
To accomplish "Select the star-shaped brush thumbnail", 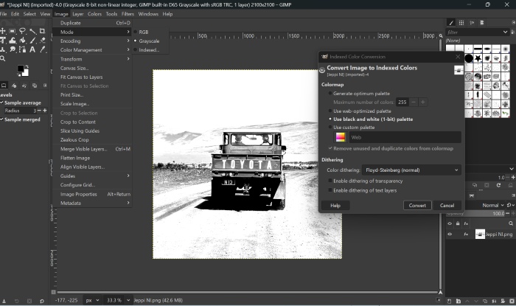I will [x=478, y=58].
